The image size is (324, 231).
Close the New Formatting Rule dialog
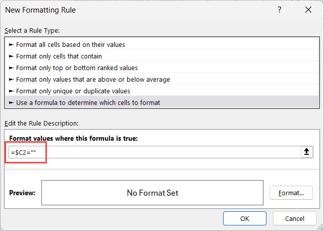pyautogui.click(x=308, y=10)
